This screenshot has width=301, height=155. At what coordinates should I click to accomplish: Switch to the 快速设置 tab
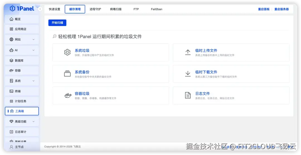tap(55, 9)
